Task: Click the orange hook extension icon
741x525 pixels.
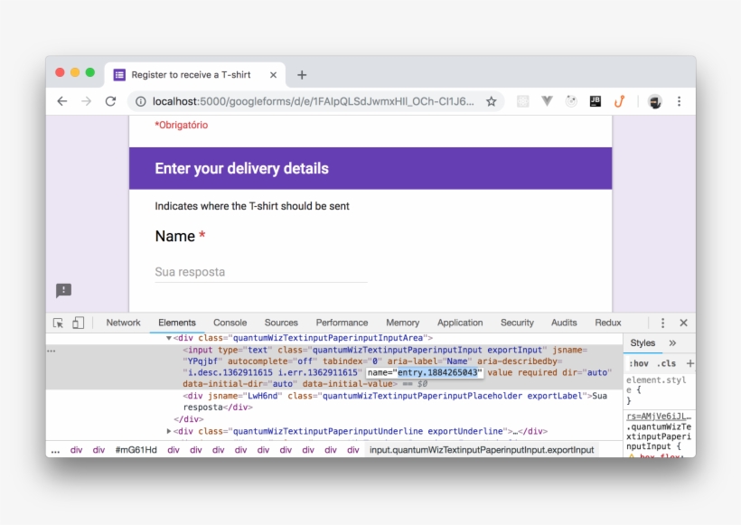Action: (619, 101)
